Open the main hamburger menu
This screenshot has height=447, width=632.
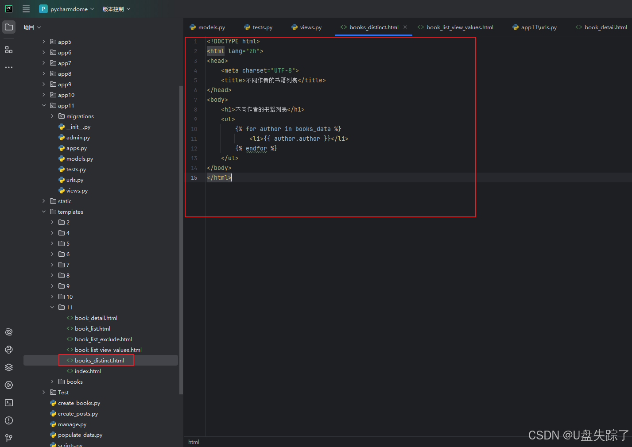point(26,9)
